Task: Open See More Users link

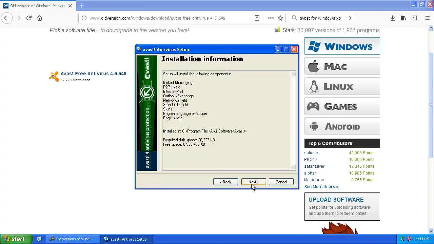Action: coord(321,187)
